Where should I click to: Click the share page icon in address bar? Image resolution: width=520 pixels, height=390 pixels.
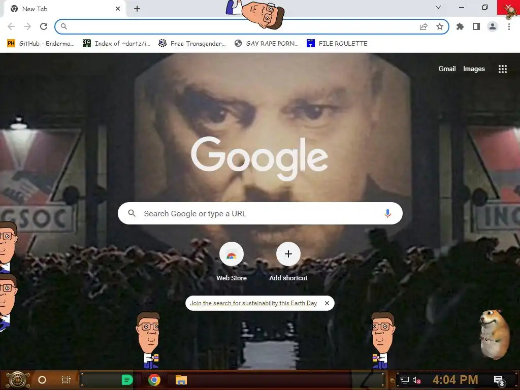coord(424,26)
